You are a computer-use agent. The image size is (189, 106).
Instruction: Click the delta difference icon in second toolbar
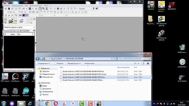coord(76,12)
